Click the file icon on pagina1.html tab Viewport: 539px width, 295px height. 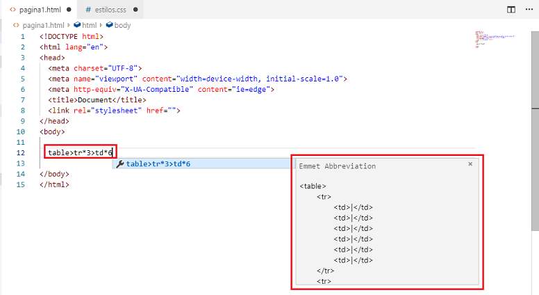(13, 10)
